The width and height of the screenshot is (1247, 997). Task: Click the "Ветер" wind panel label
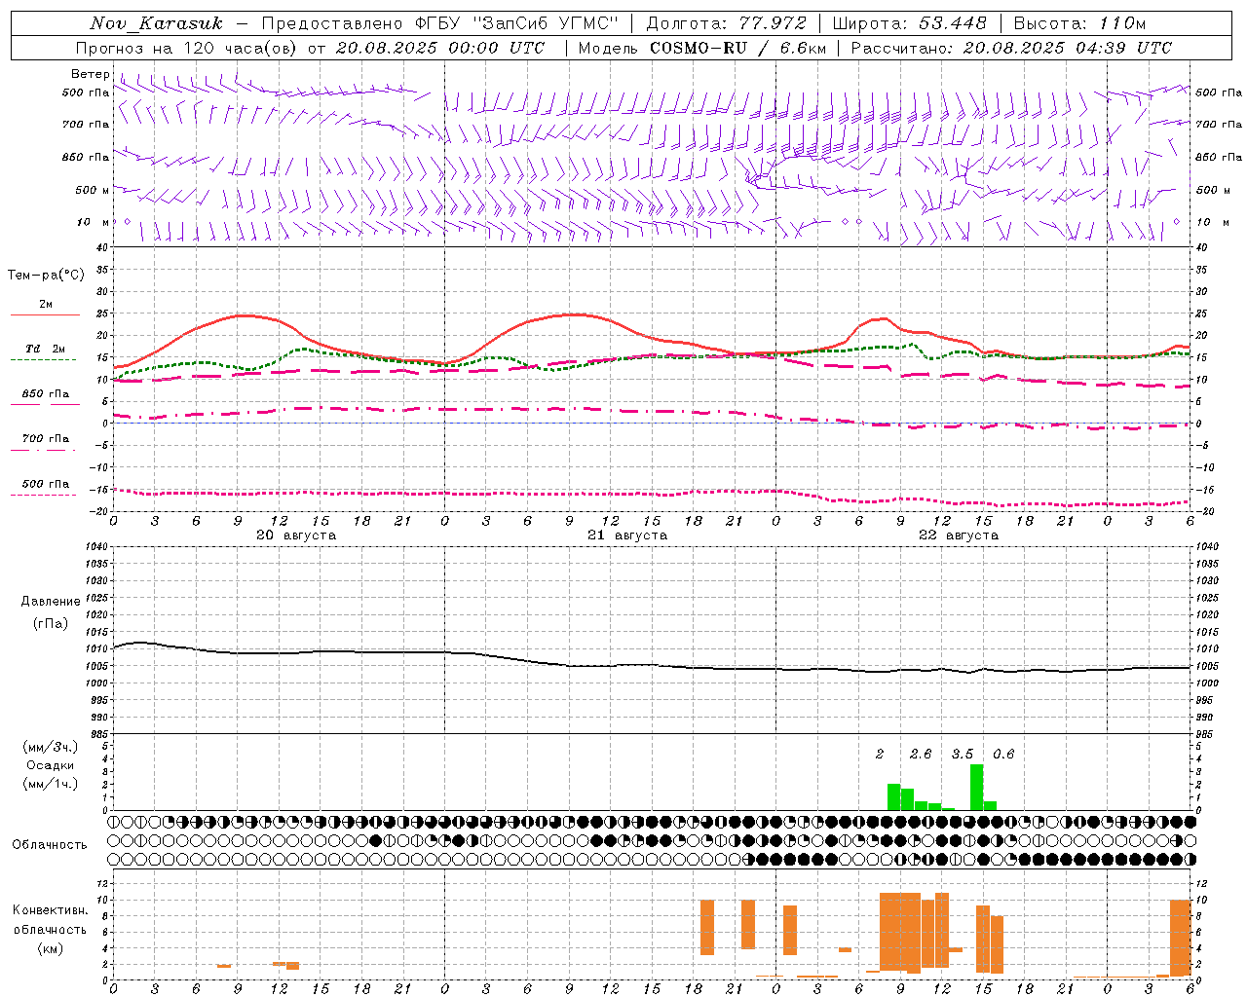pyautogui.click(x=90, y=74)
